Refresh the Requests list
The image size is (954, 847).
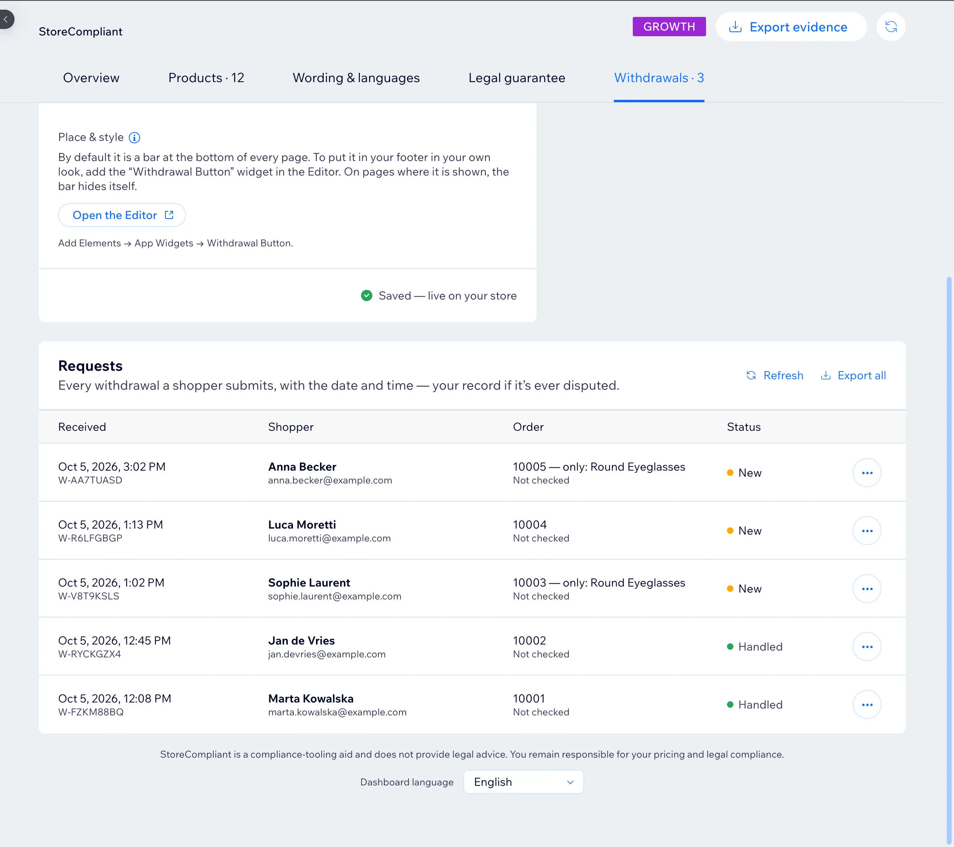[x=775, y=375]
